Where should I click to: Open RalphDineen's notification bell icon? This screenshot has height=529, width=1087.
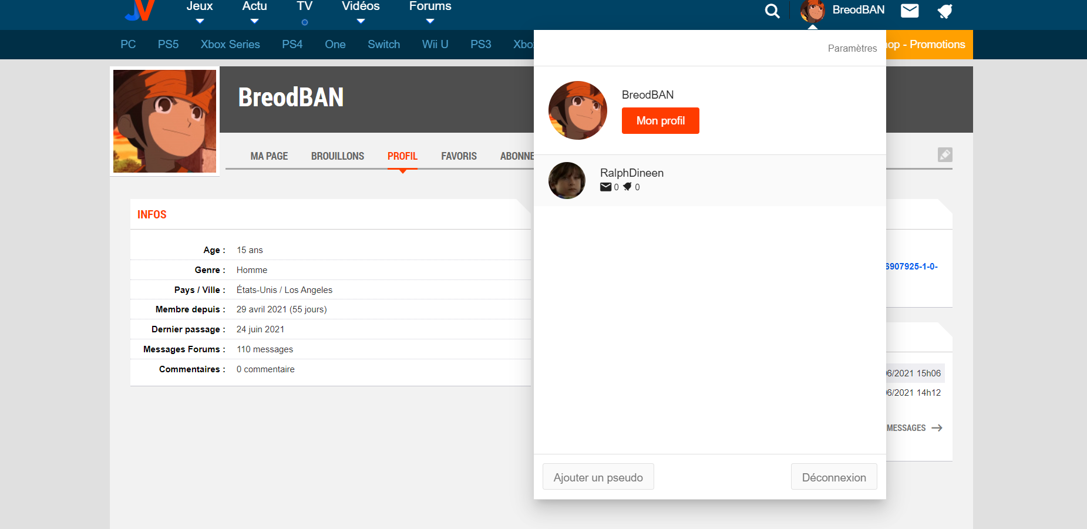click(627, 187)
